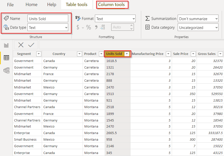Commit formula with checkmark icon

(31, 45)
